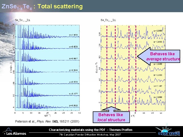
Task: Click 'x=0.833' label in the G(r) plot
Action: click(158, 42)
